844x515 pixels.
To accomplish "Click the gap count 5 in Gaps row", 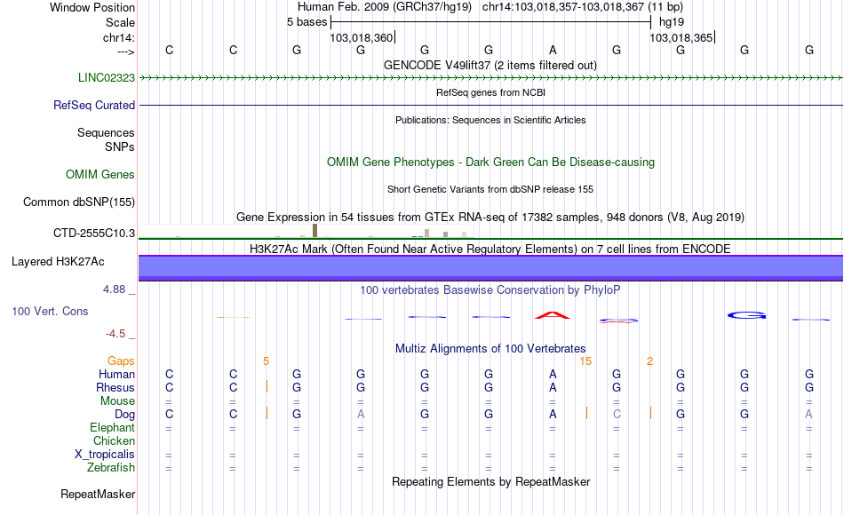I will 266,361.
